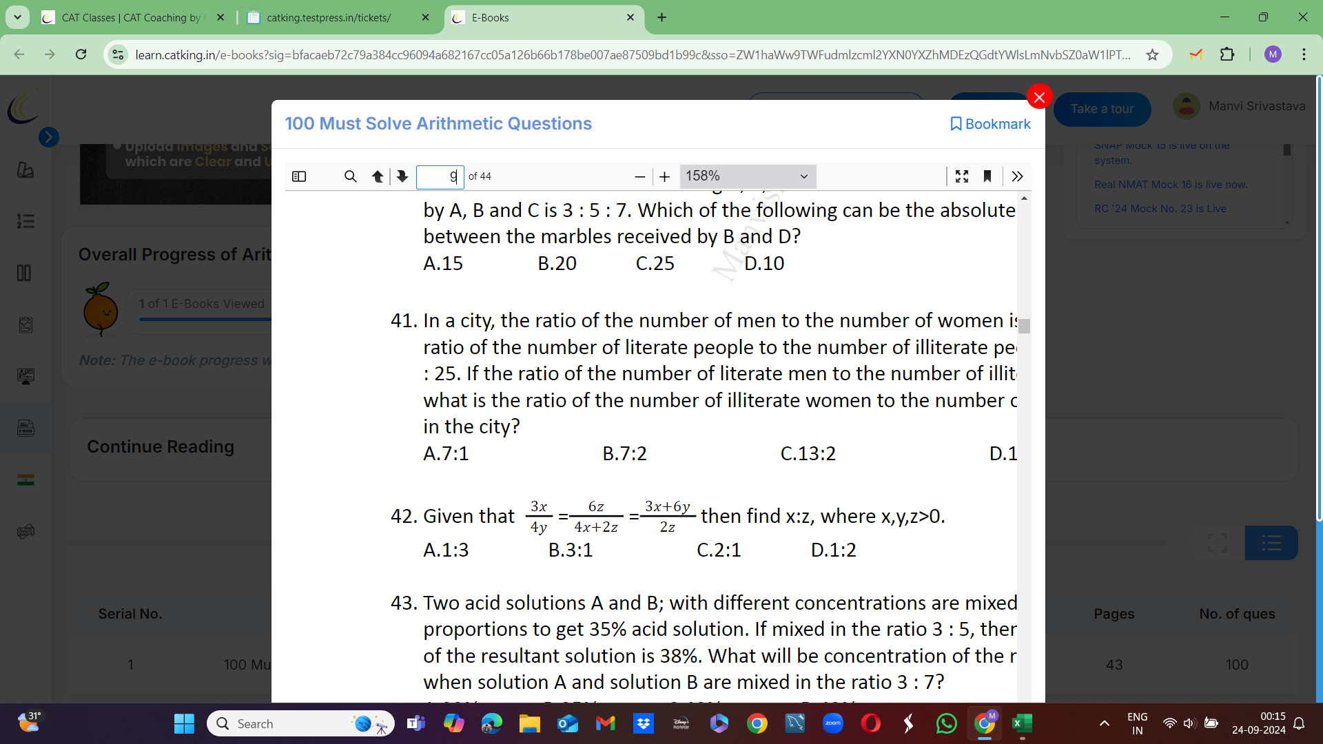The width and height of the screenshot is (1323, 744).
Task: Click the Take a tour button
Action: tap(1102, 109)
